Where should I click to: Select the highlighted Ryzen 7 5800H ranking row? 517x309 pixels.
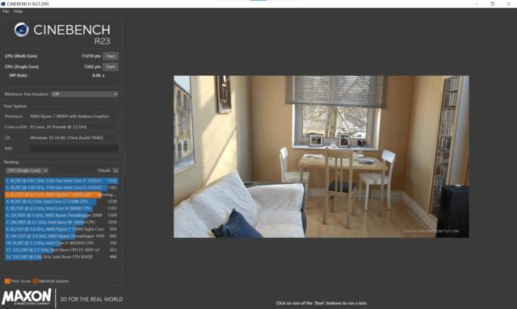pos(61,194)
